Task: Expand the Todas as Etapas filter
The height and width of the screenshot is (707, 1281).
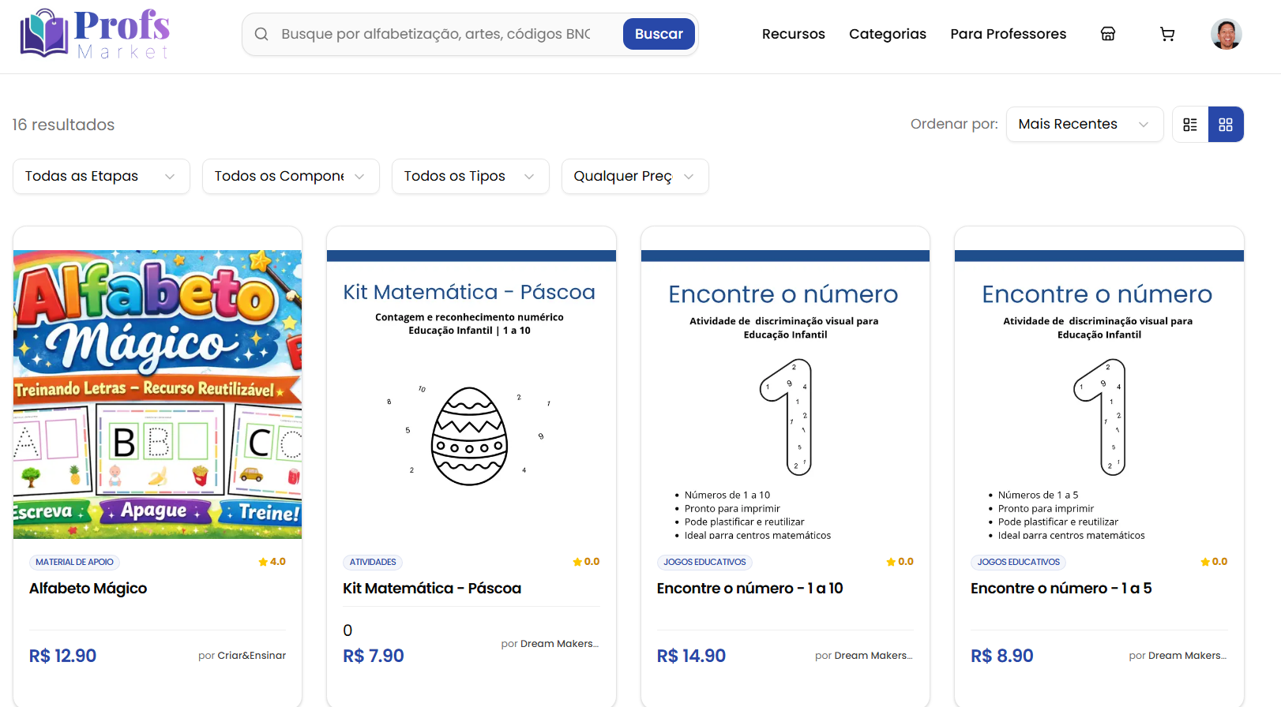Action: tap(100, 176)
